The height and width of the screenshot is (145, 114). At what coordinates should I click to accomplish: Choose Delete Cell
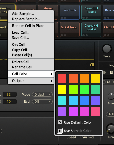click(31, 62)
